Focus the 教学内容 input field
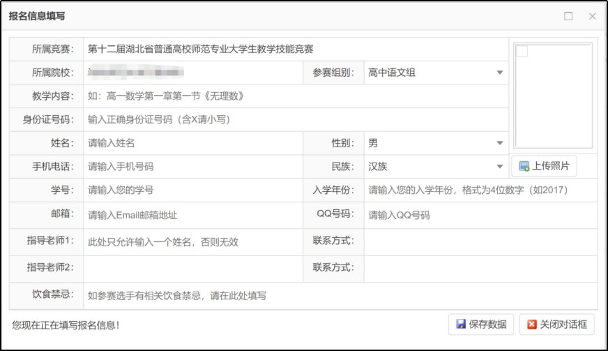 coord(296,96)
